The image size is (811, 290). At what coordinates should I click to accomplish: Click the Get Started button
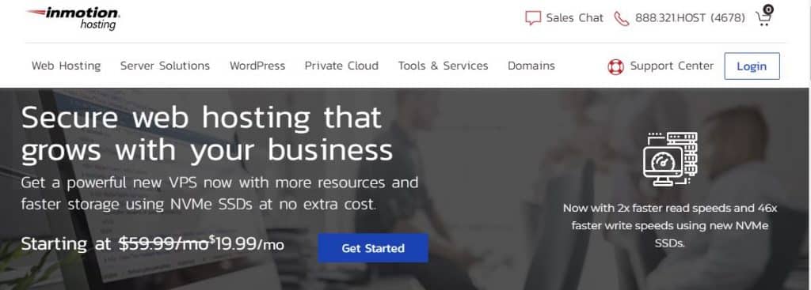pyautogui.click(x=373, y=248)
